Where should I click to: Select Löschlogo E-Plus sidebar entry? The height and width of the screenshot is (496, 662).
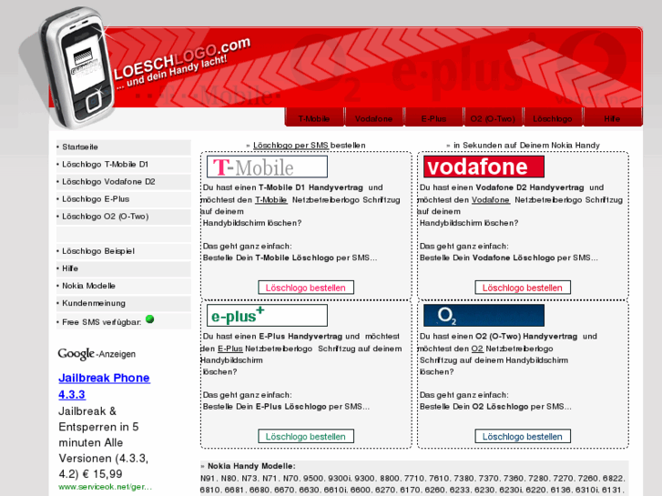click(x=123, y=198)
